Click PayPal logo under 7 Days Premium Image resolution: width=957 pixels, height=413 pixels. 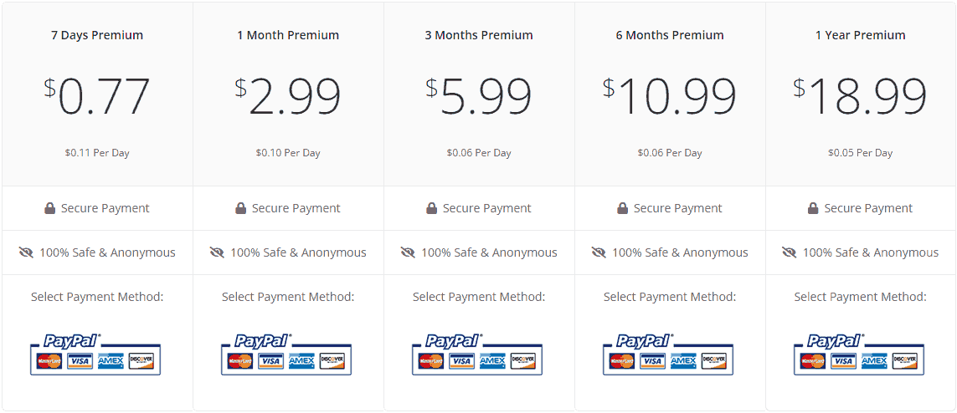click(73, 340)
